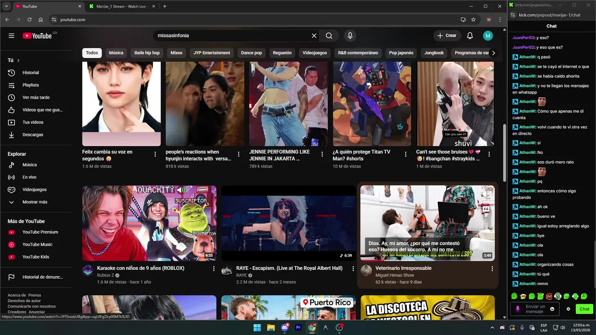Pick the red angry emote in Kick chat

[549, 296]
